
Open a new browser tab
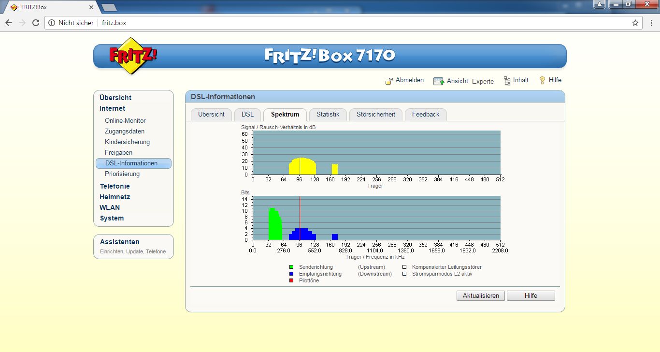click(109, 7)
